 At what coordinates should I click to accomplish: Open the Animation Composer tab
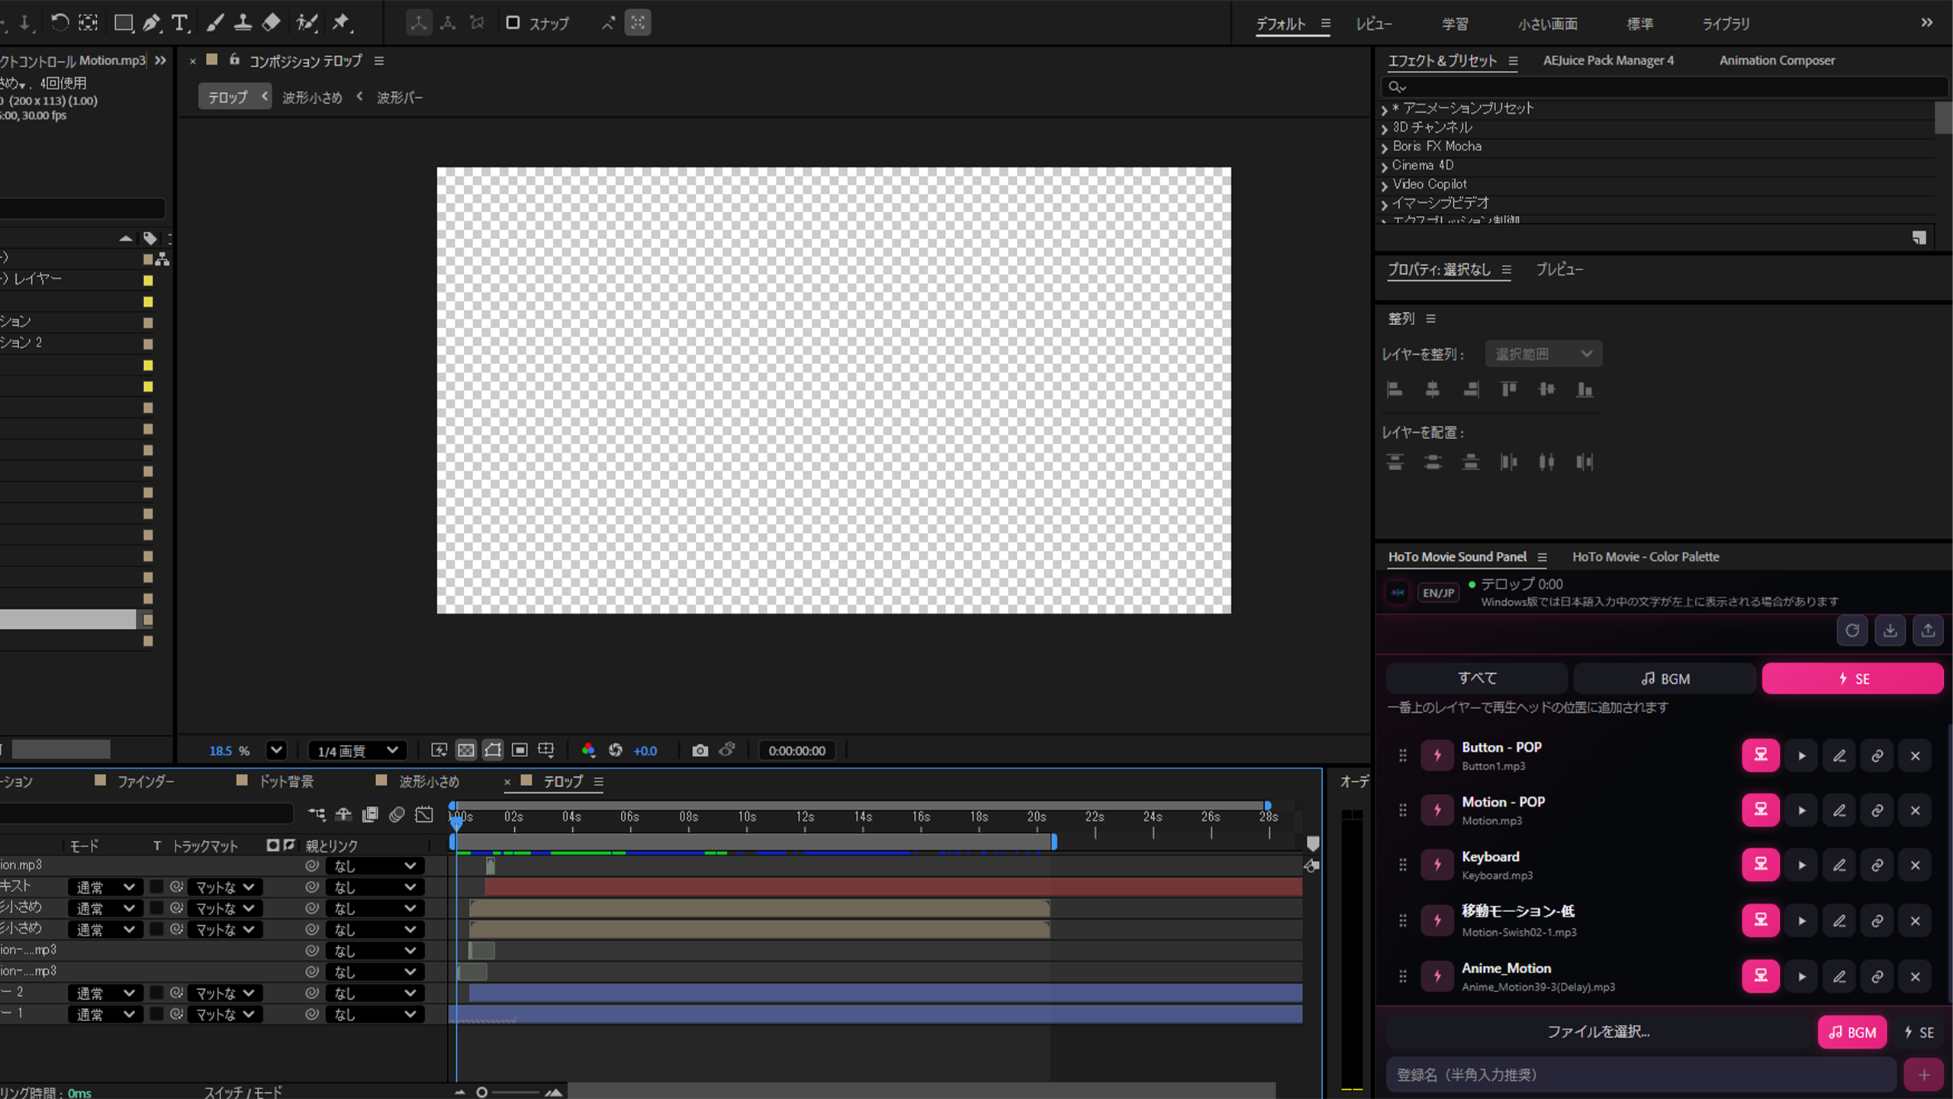(x=1777, y=60)
